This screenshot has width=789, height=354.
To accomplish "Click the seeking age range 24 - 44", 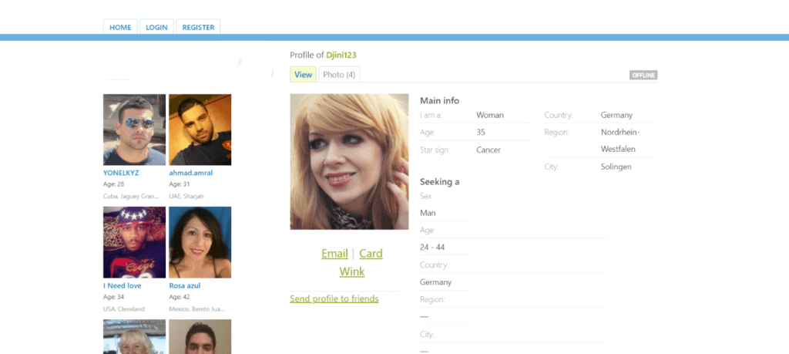I will tap(432, 248).
